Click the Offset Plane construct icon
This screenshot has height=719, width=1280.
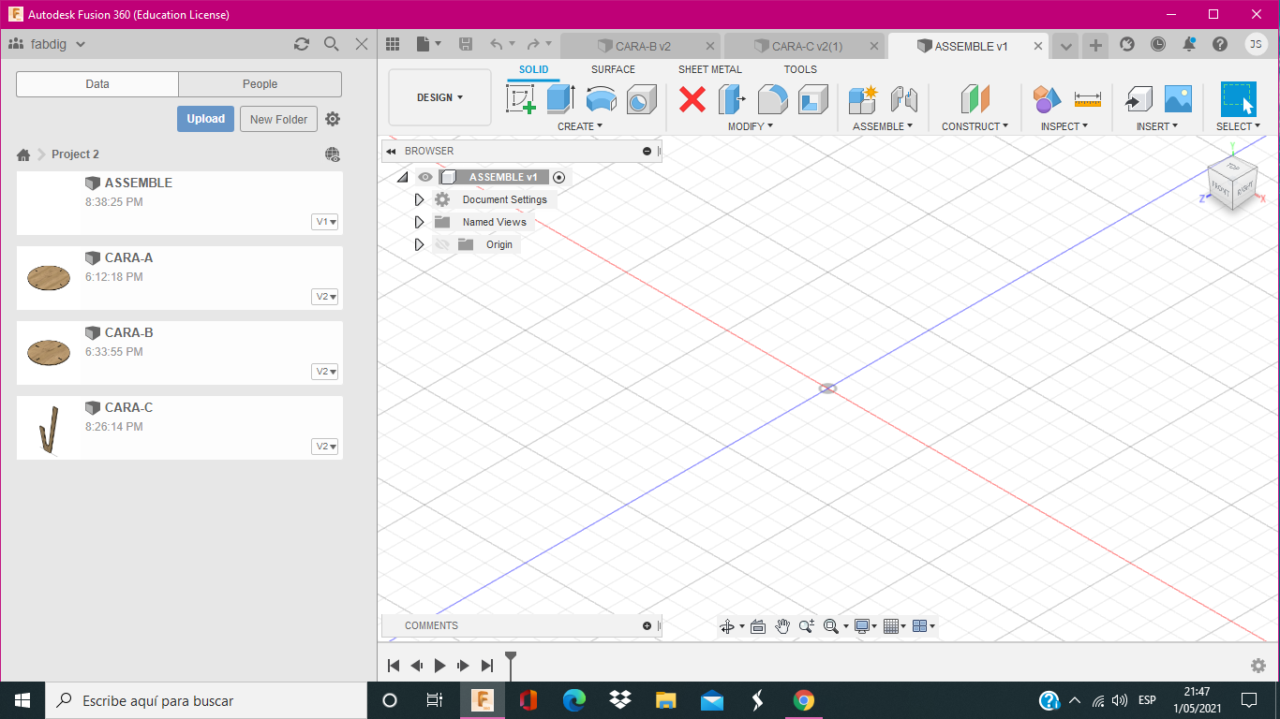point(975,98)
